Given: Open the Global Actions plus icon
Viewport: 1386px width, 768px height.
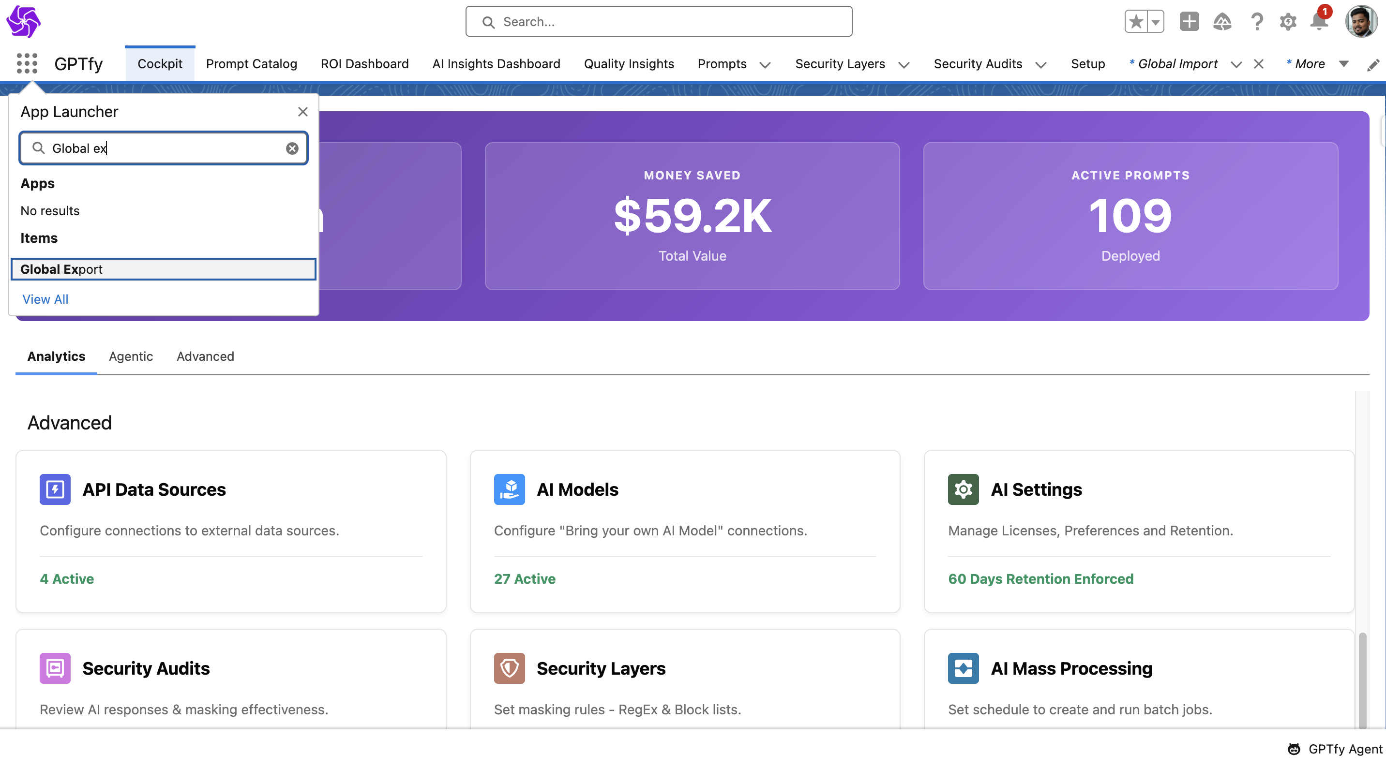Looking at the screenshot, I should [1189, 21].
